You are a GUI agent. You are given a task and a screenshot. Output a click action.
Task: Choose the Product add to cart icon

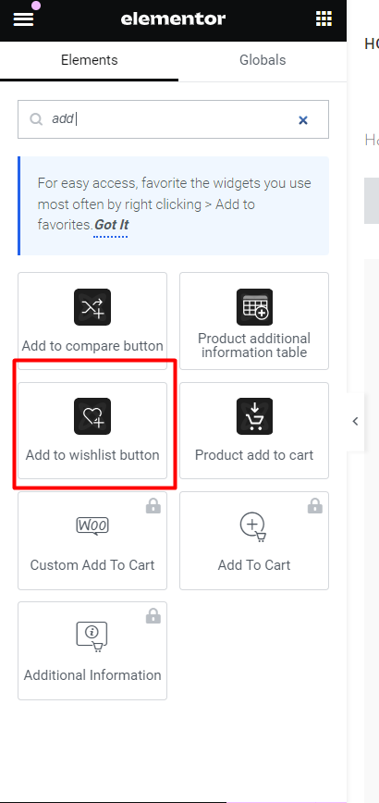tap(254, 416)
